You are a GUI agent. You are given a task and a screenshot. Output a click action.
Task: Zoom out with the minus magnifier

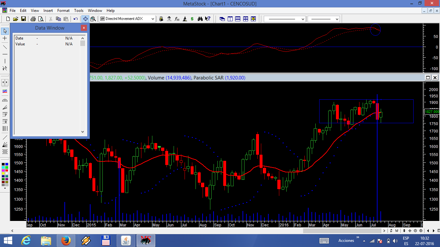[415, 231]
